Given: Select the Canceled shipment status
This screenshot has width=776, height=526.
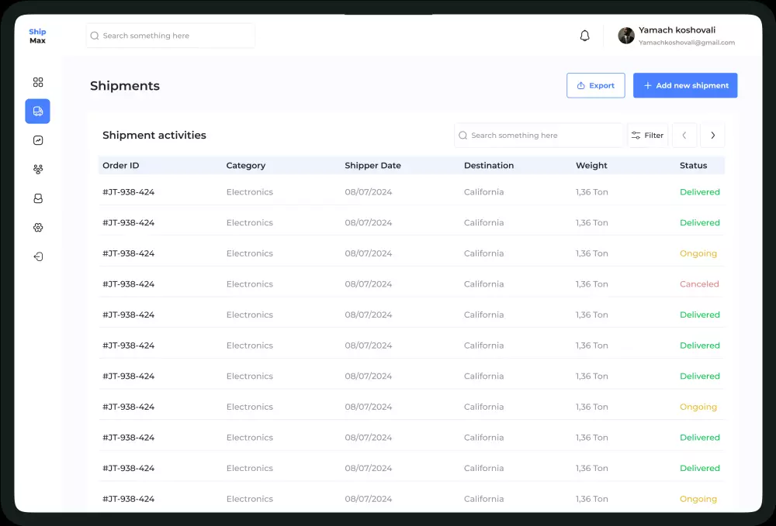Looking at the screenshot, I should [699, 284].
